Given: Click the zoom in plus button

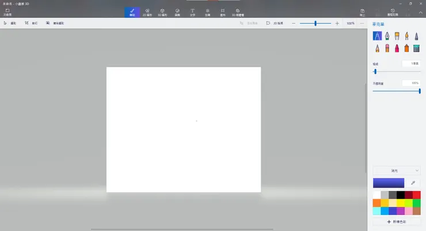Looking at the screenshot, I should 337,24.
